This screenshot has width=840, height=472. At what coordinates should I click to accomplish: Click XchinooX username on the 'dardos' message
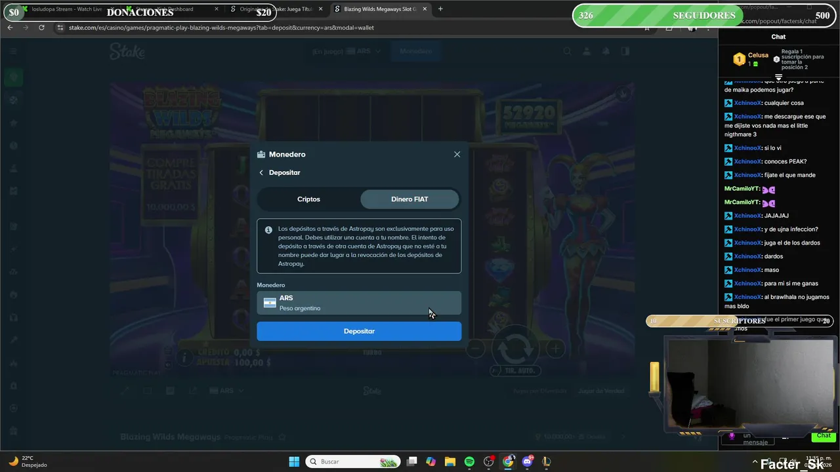click(747, 256)
